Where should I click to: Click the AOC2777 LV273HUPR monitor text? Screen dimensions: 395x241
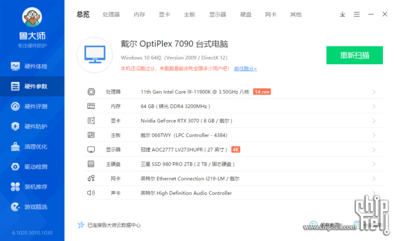click(x=184, y=150)
